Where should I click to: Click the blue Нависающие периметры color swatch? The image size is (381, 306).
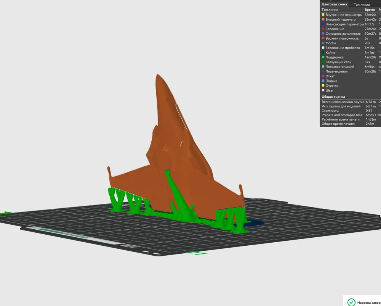323,24
